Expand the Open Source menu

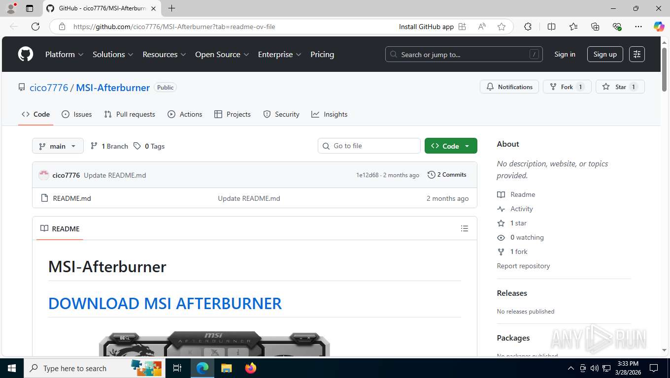click(222, 54)
